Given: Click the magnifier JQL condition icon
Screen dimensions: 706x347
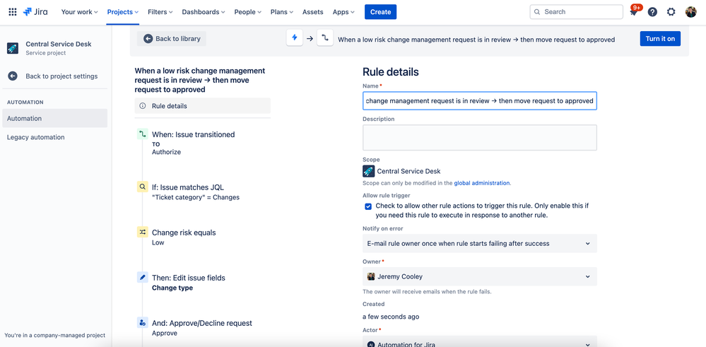Looking at the screenshot, I should [143, 187].
